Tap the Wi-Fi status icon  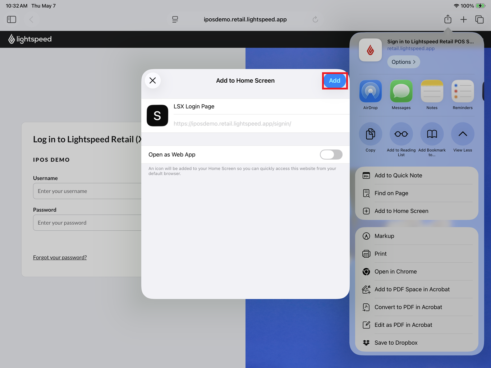tap(456, 6)
